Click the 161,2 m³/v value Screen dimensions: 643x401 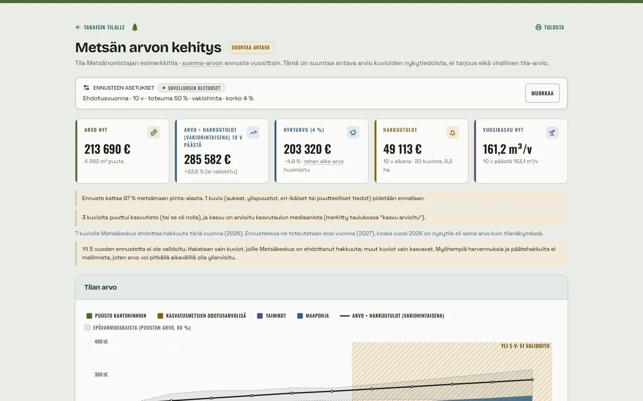(507, 149)
